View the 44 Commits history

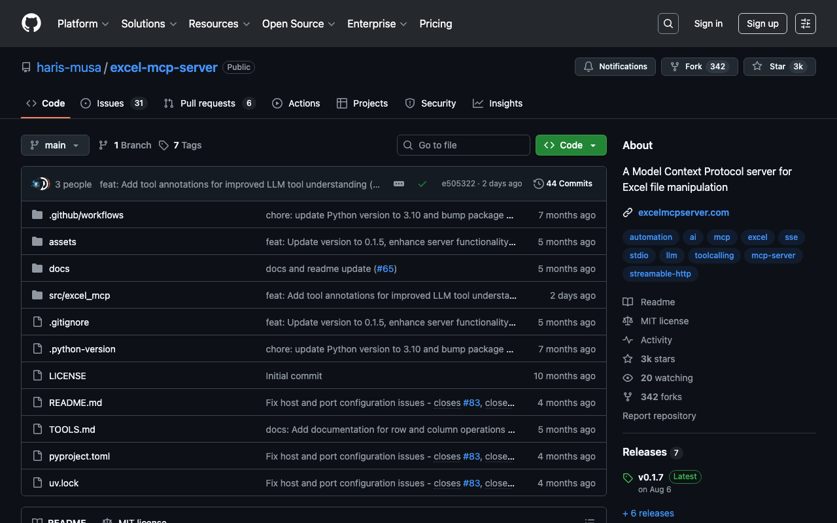coord(563,184)
